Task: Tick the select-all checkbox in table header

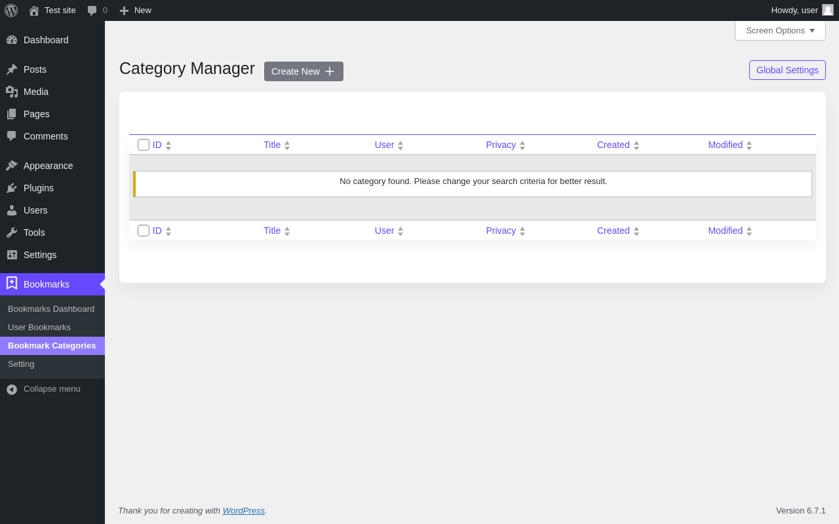Action: point(144,145)
